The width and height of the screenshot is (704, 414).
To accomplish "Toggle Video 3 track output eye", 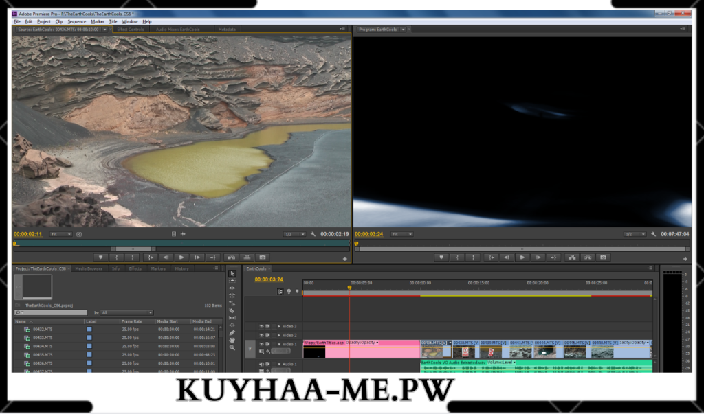I will click(x=261, y=327).
